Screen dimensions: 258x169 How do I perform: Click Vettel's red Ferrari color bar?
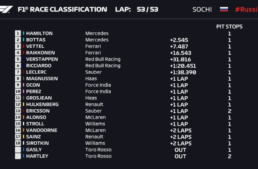coord(23,46)
